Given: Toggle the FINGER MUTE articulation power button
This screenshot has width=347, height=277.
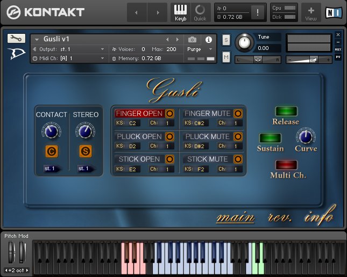Looking at the screenshot, I should point(238,114).
